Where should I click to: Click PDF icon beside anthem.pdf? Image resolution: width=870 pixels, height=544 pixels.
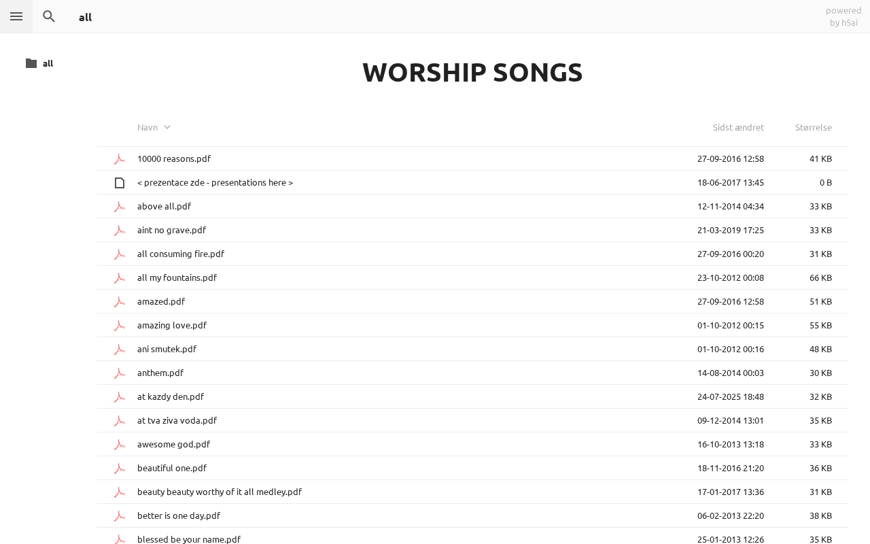[120, 373]
